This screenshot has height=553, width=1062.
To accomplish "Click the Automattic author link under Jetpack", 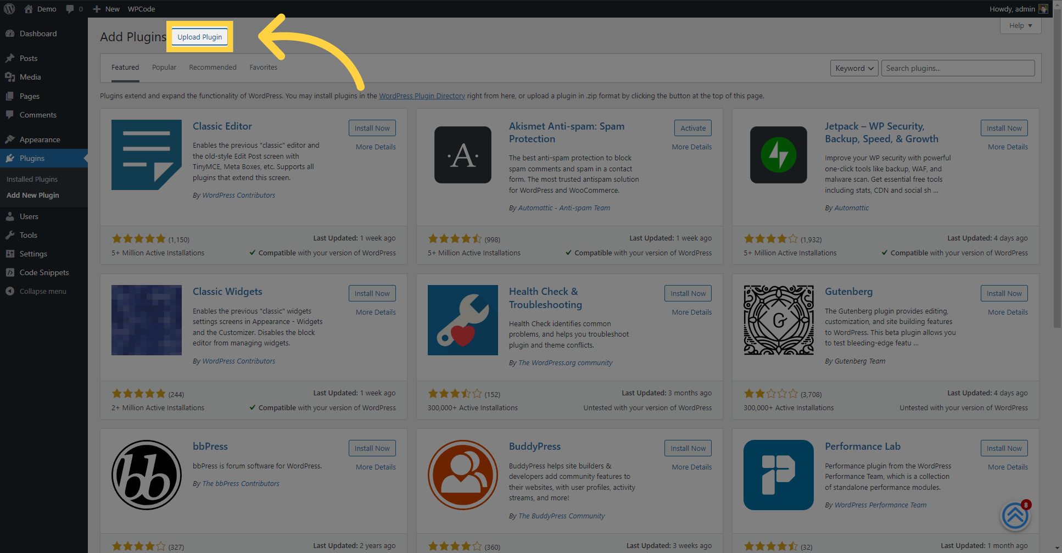I will click(852, 208).
